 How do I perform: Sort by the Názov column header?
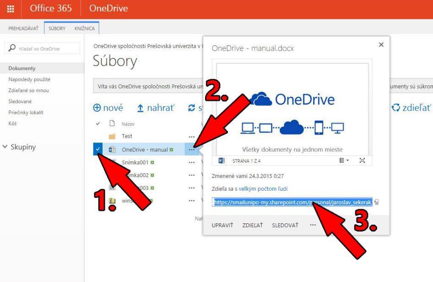click(128, 124)
